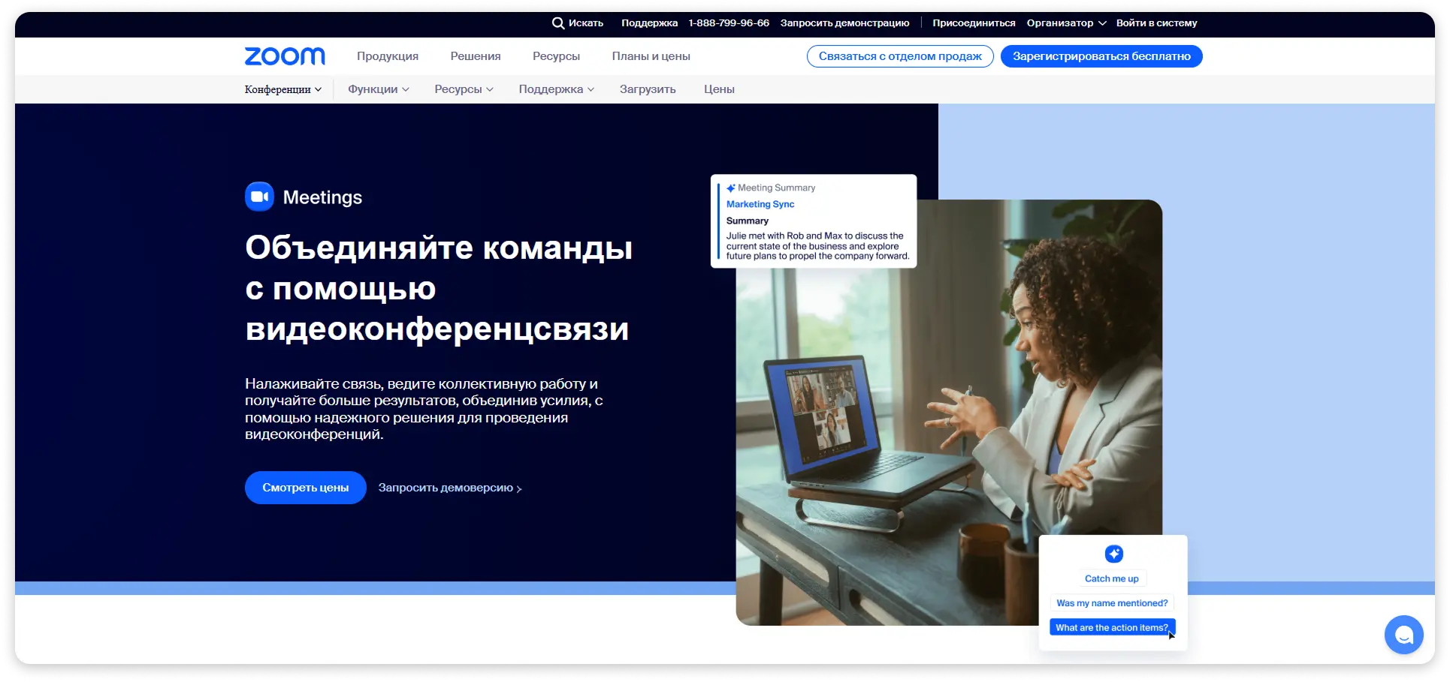Open the Решения menu
1450x682 pixels.
[x=476, y=56]
